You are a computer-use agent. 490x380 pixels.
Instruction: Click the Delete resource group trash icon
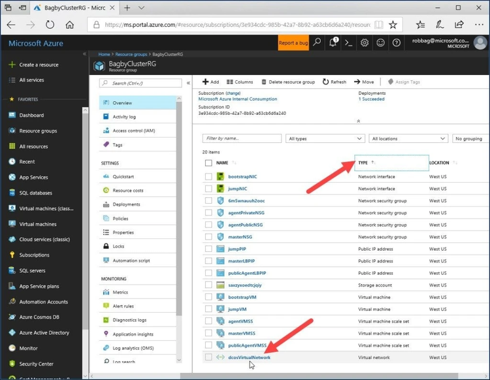coord(264,82)
